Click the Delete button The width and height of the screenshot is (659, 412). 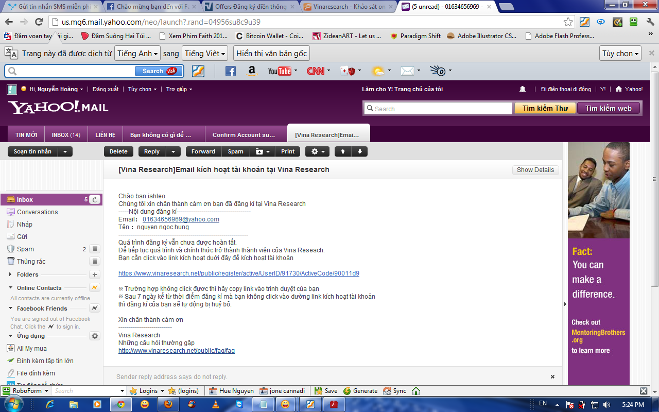(x=118, y=151)
